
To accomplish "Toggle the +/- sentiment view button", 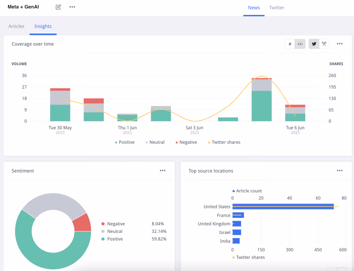I will 300,44.
